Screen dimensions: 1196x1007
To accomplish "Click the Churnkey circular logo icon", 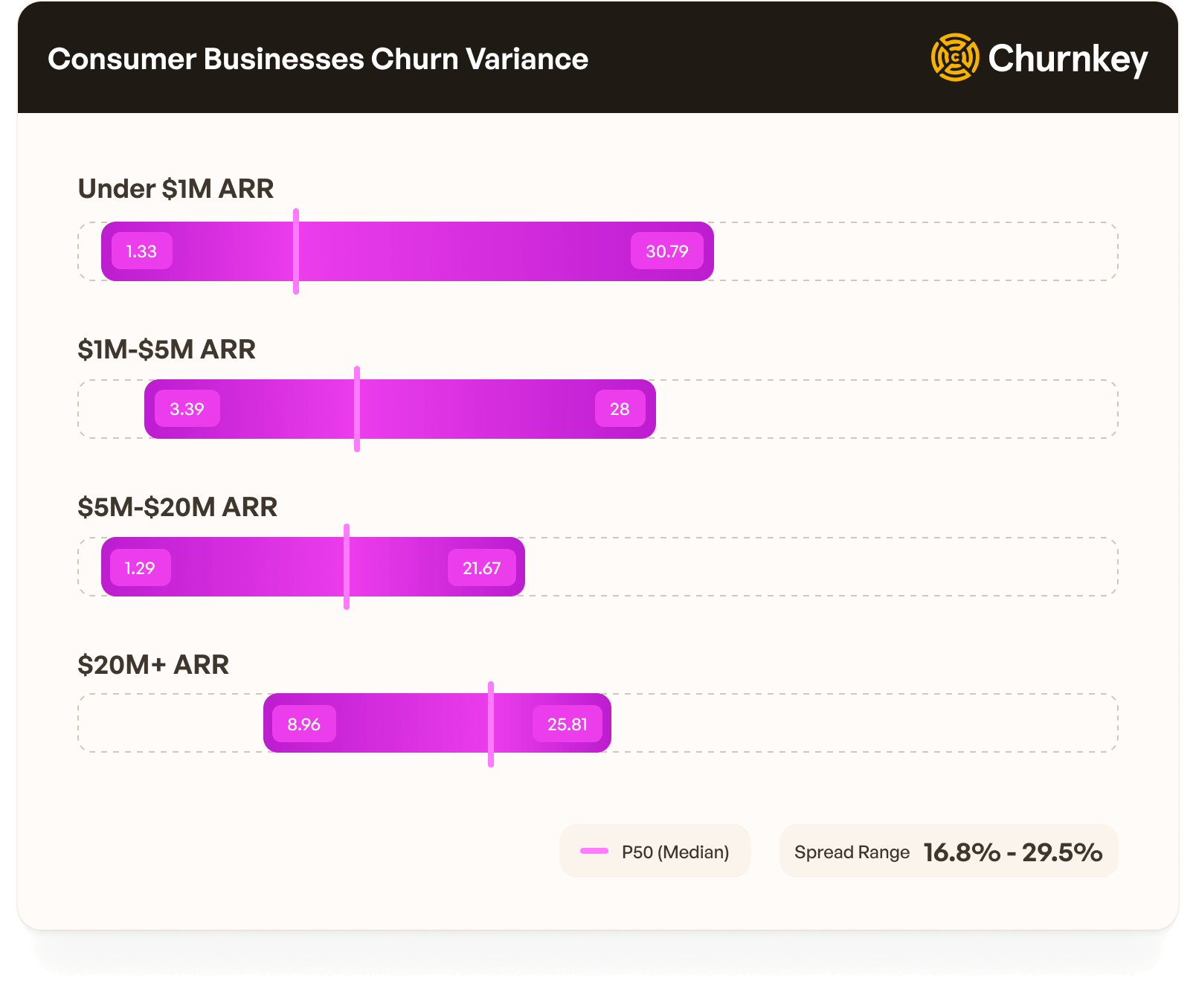I will 955,57.
